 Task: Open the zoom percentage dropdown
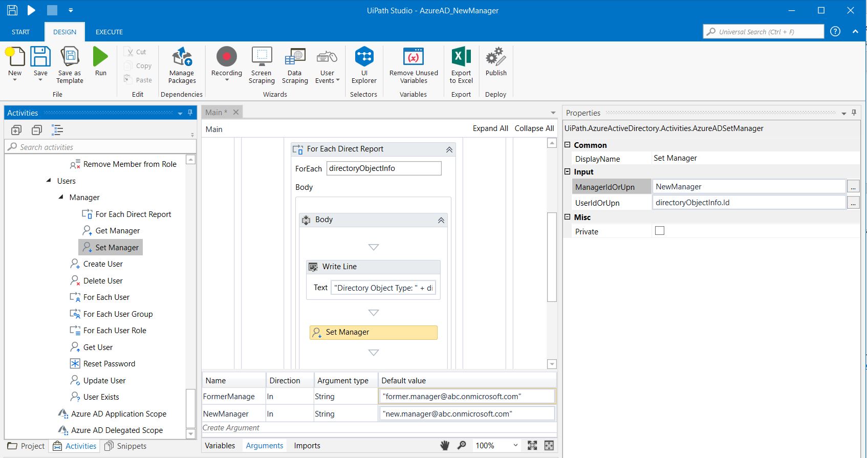515,446
